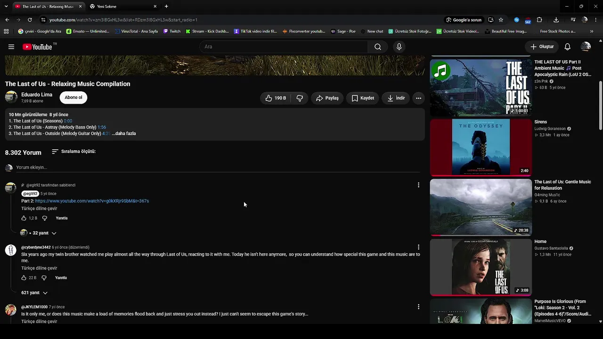Like the video with 190 B likes

click(x=276, y=98)
